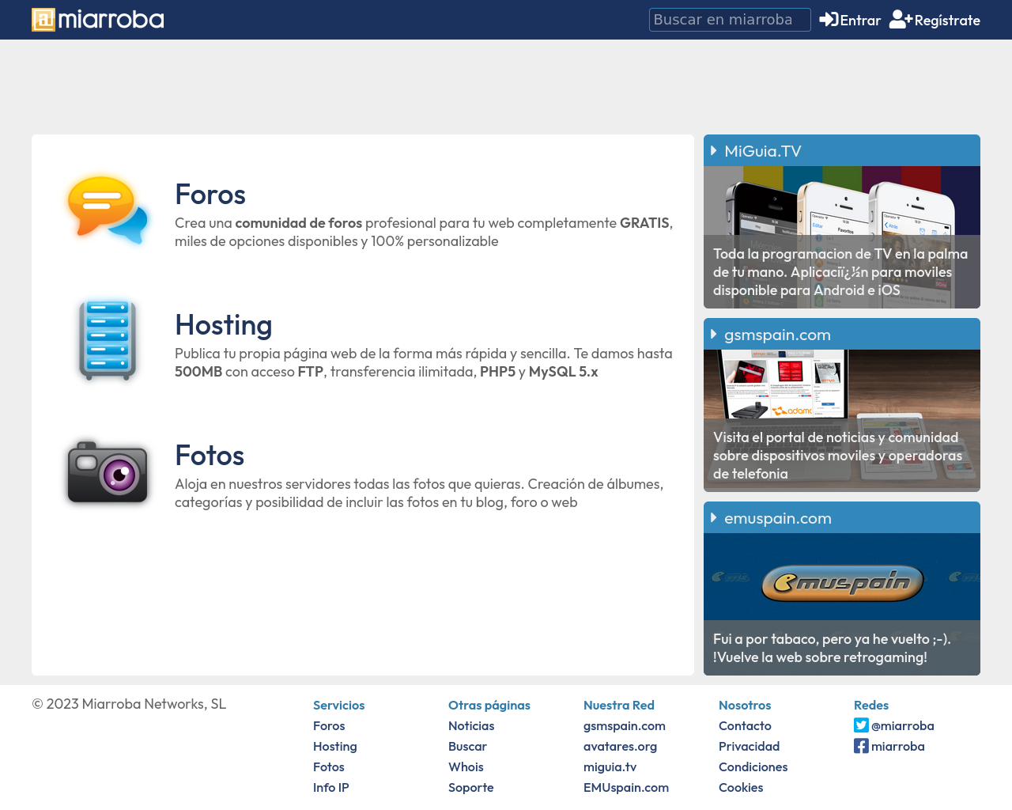
Task: Click the emuspain retrogaming caption text
Action: click(x=832, y=648)
